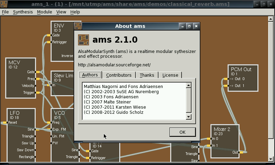Click the MCV Gate output port

point(38,72)
